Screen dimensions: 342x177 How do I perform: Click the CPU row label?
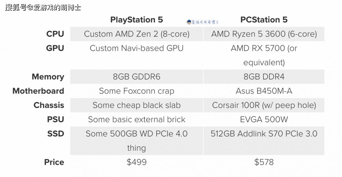[55, 34]
